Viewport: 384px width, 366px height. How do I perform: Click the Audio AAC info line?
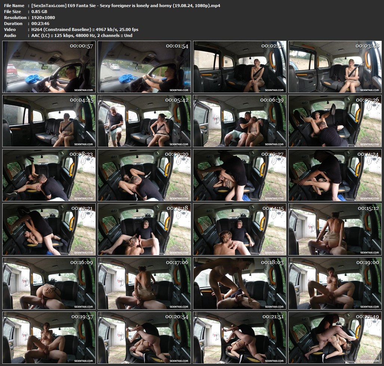click(x=81, y=35)
